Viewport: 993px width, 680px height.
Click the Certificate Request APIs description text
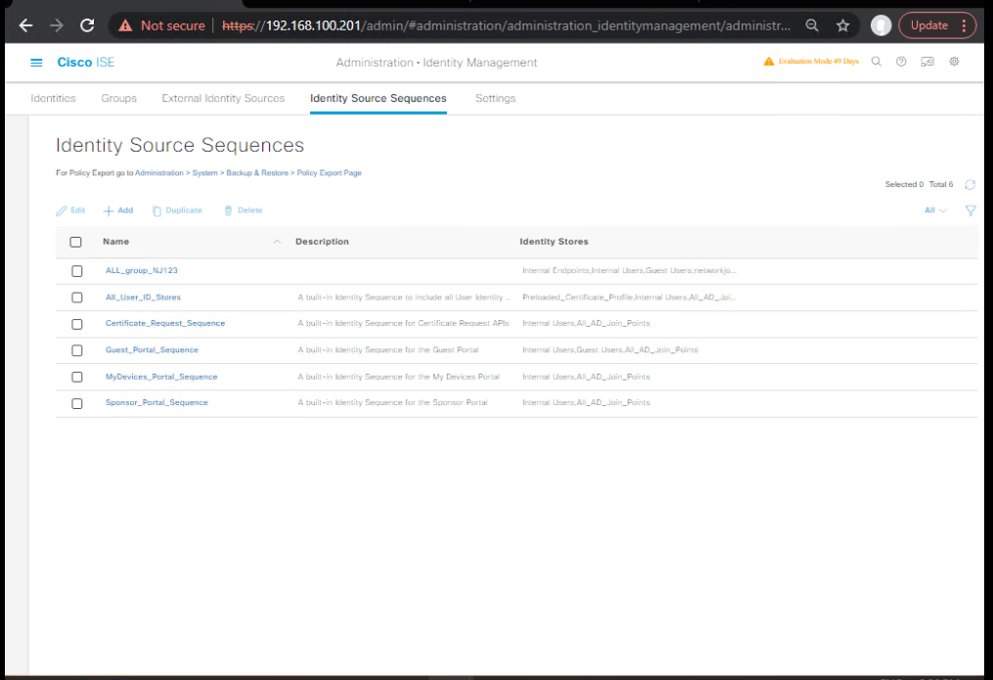coord(403,323)
